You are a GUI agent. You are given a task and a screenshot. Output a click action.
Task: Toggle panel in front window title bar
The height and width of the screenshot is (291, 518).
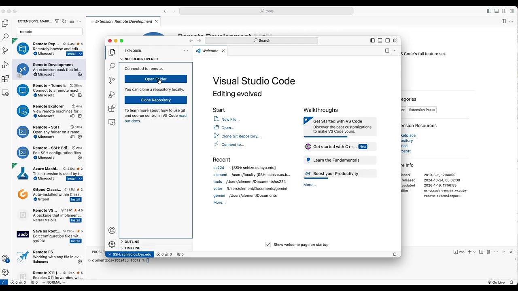point(380,40)
